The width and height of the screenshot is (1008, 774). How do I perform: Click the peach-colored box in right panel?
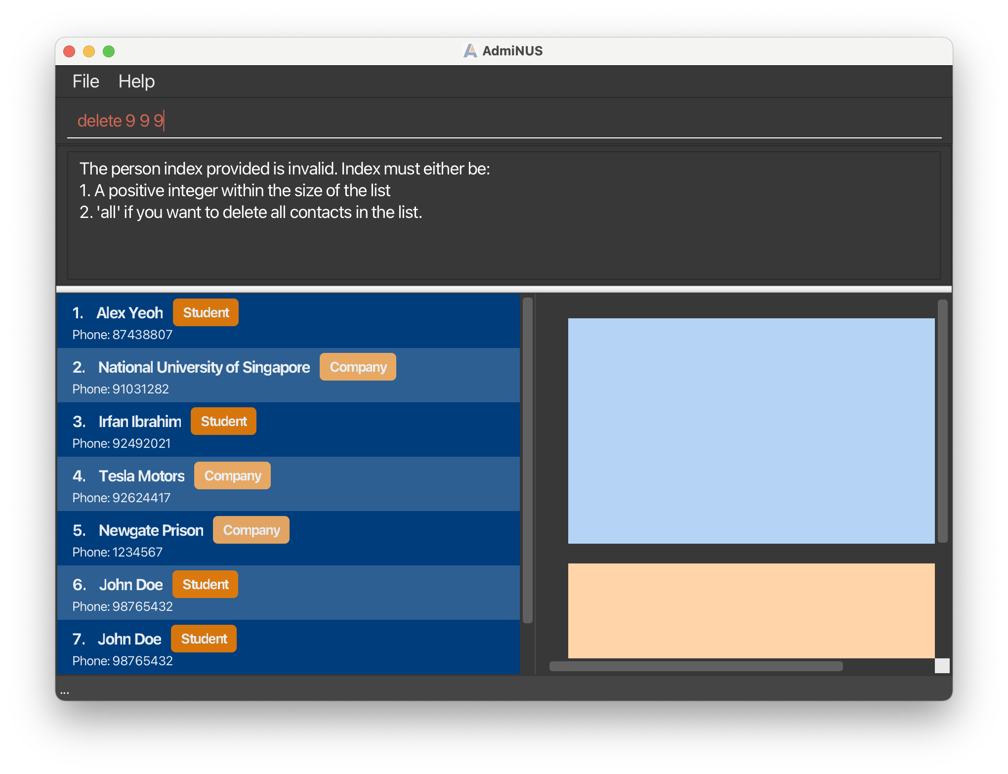751,610
